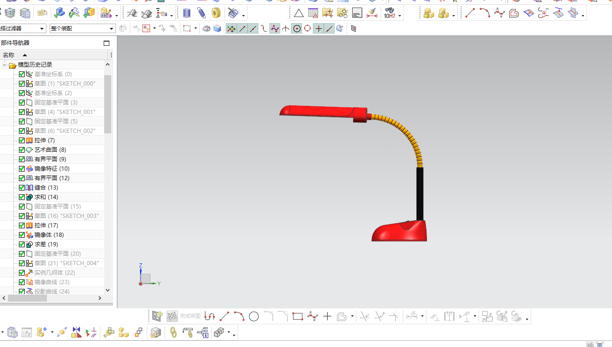Select the 有界平面 (9) feature

50,159
